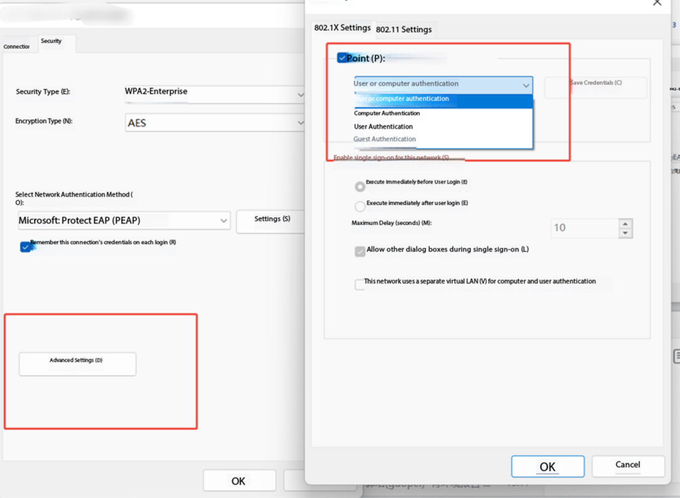Choose Computer Authentication from the list
680x498 pixels.
tap(387, 113)
